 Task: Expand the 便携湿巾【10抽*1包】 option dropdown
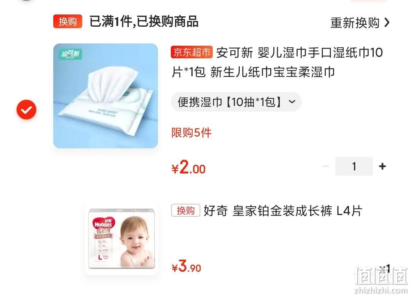236,102
